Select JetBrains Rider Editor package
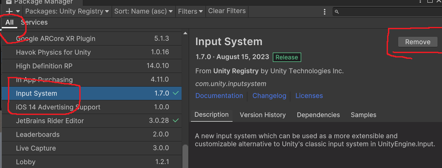This screenshot has width=442, height=168. pos(91,121)
